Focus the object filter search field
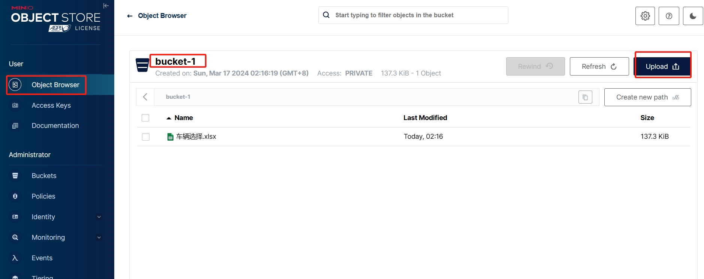The height and width of the screenshot is (279, 704). click(x=416, y=15)
